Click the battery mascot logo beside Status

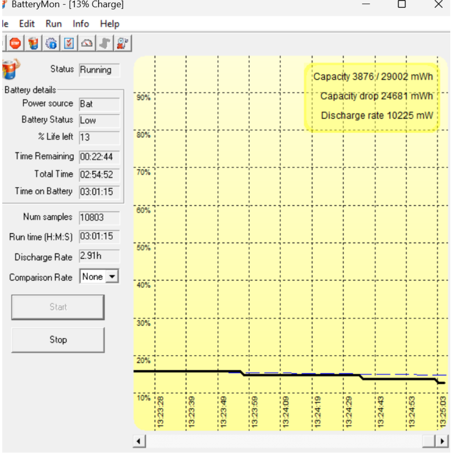(x=11, y=69)
